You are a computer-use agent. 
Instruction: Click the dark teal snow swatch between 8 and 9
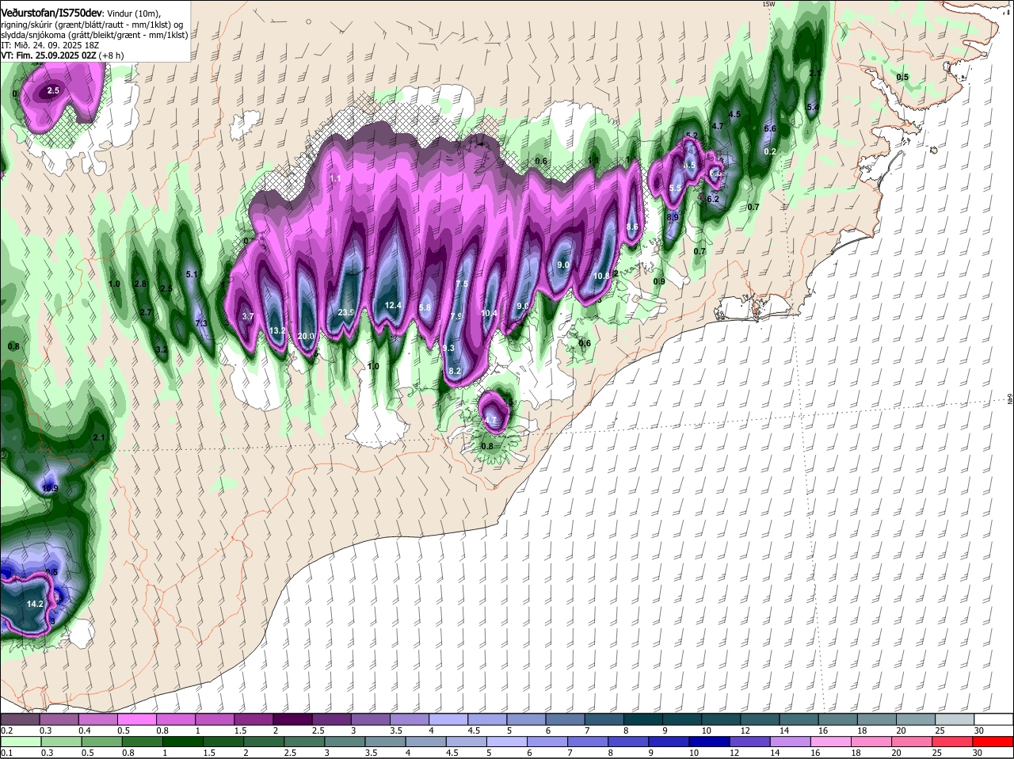click(645, 719)
